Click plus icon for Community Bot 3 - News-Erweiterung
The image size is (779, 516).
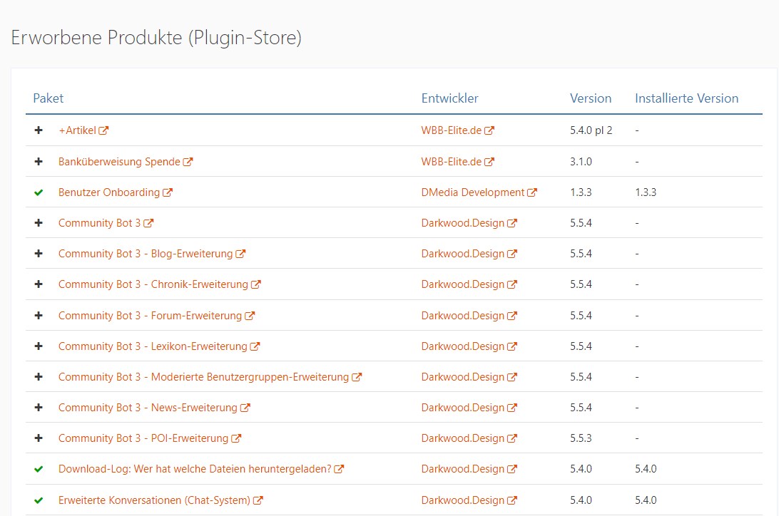pos(39,408)
